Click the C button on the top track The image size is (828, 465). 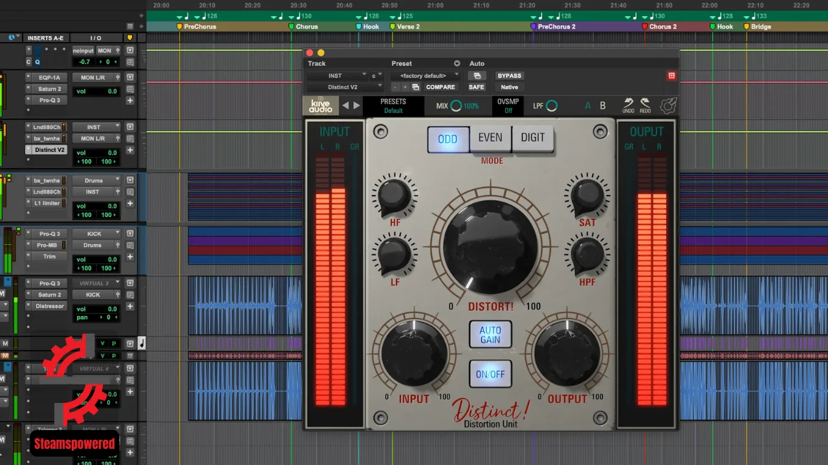(x=28, y=62)
